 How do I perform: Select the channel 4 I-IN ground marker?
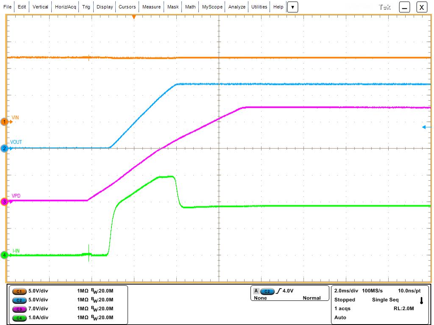5,255
